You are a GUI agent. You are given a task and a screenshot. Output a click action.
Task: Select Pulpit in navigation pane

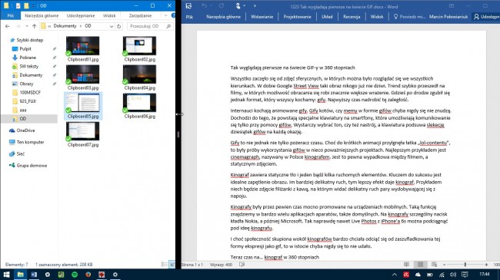point(25,48)
